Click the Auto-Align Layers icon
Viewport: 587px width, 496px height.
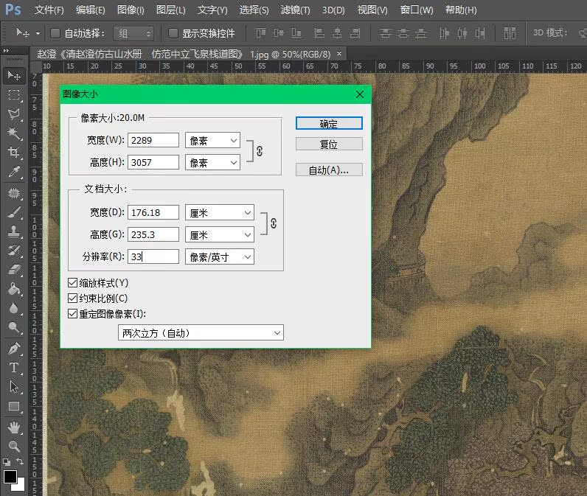pos(510,33)
